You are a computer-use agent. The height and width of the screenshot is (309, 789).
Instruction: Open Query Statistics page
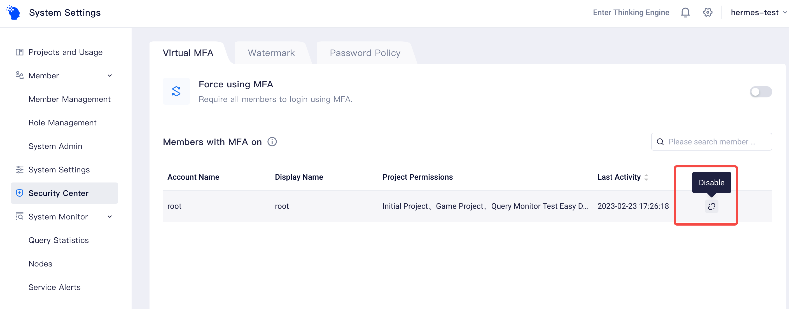59,240
